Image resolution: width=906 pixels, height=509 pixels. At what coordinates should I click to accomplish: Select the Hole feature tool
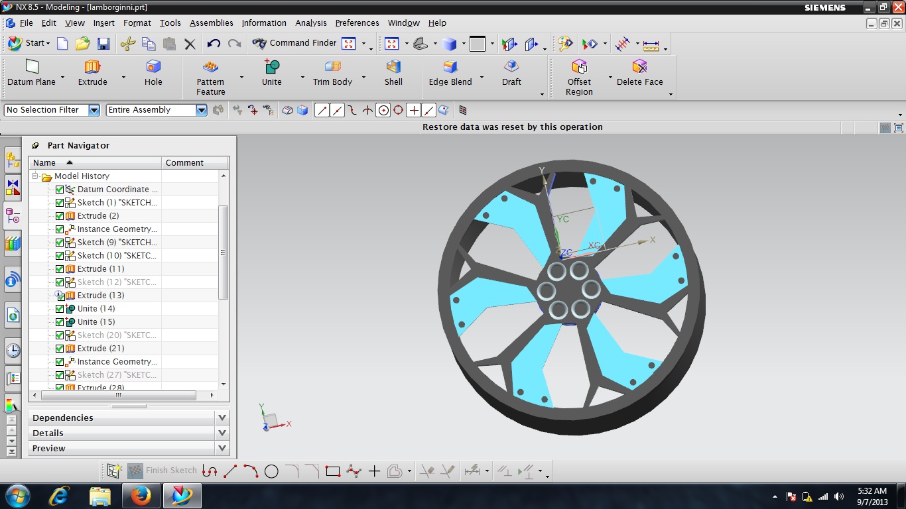[x=153, y=67]
